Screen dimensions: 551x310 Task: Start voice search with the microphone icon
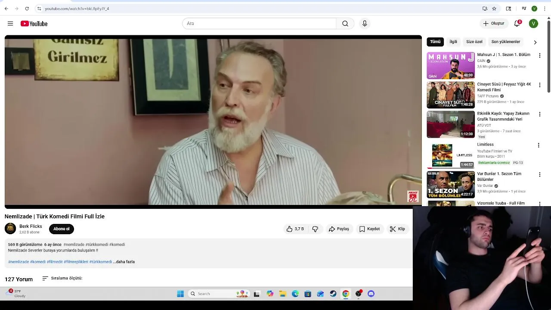click(x=365, y=24)
